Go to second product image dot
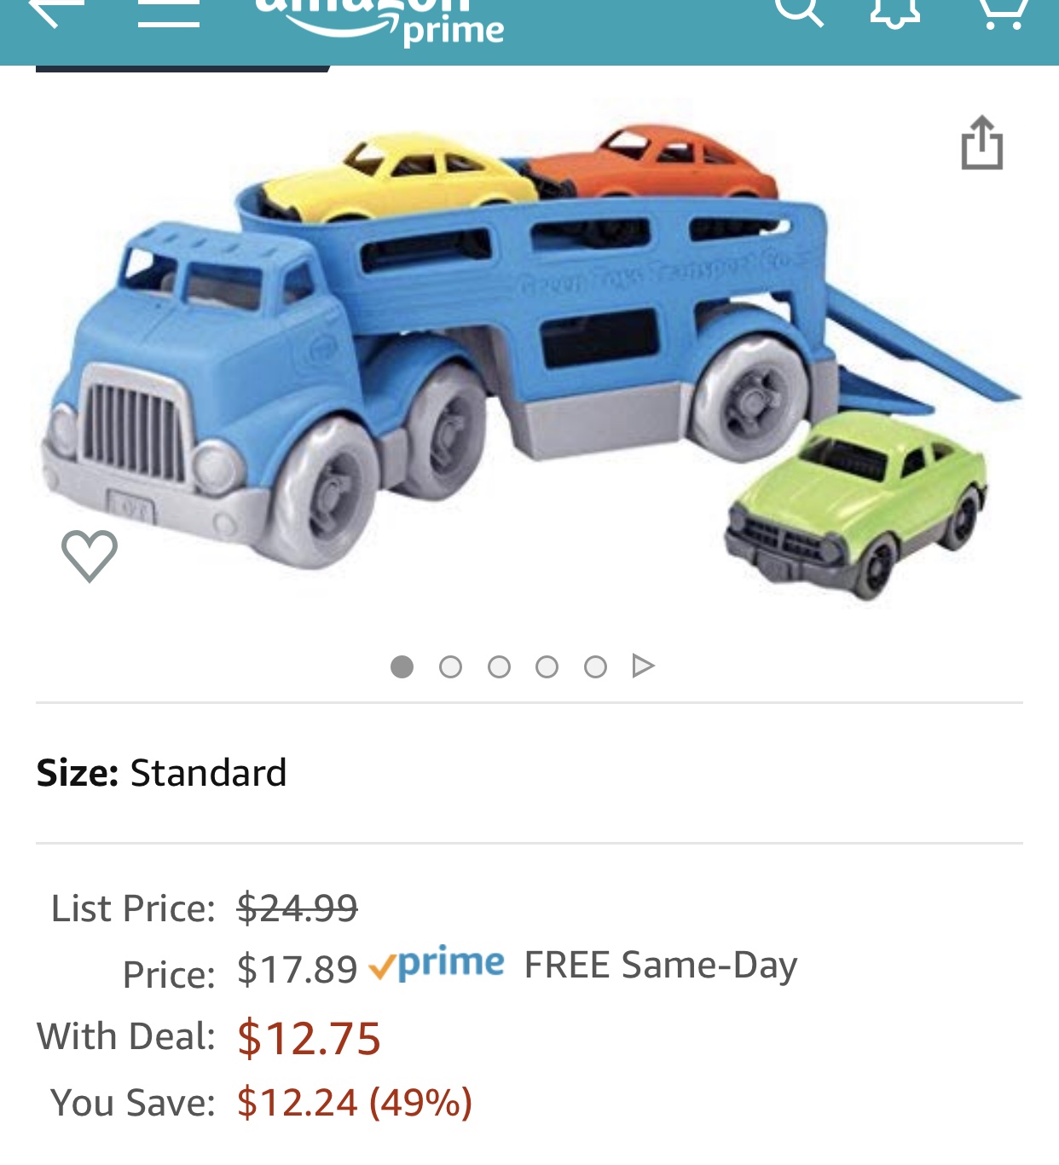 (450, 666)
